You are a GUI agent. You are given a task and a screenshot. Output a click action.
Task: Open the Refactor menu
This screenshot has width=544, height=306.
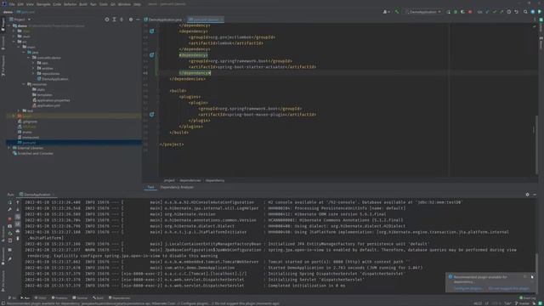pyautogui.click(x=70, y=4)
